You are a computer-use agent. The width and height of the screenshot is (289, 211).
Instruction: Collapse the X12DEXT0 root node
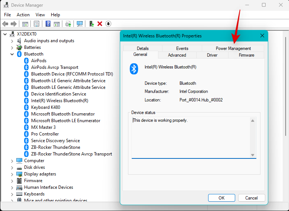coord(5,34)
